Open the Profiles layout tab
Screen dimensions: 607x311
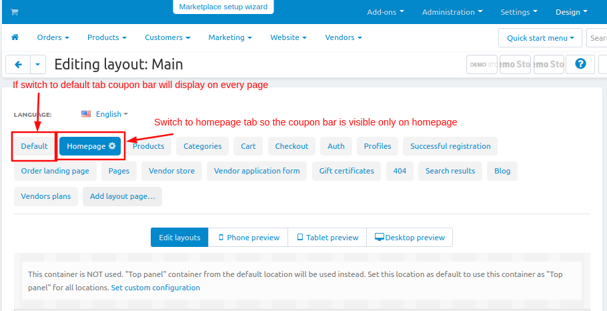click(x=378, y=146)
